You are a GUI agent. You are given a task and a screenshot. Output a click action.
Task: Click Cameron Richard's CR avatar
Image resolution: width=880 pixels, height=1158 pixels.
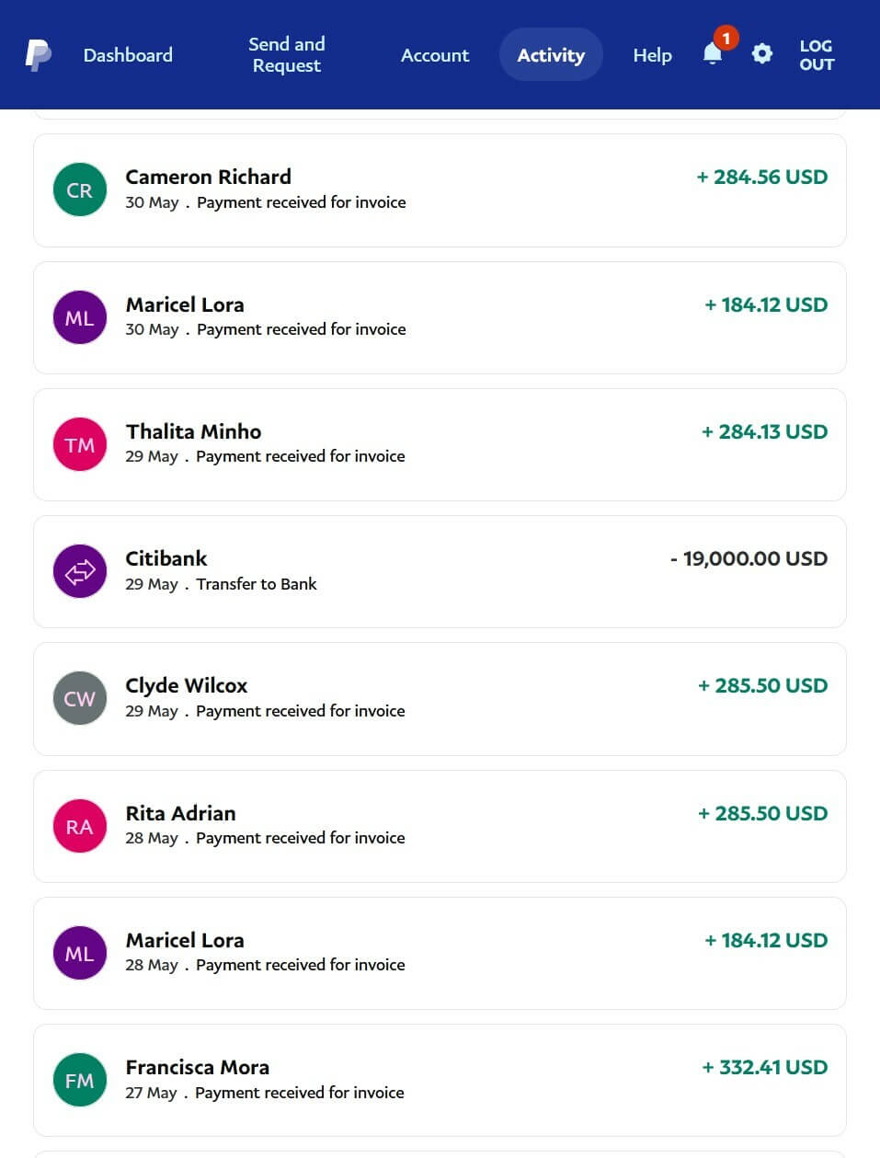[x=80, y=190]
